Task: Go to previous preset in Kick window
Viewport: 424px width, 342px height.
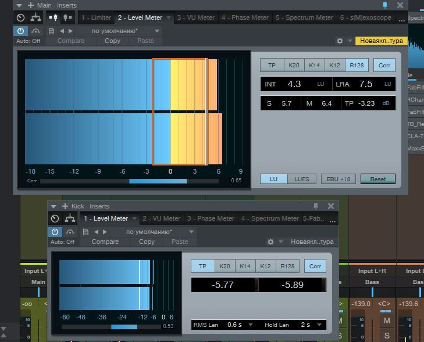Action: (x=97, y=232)
